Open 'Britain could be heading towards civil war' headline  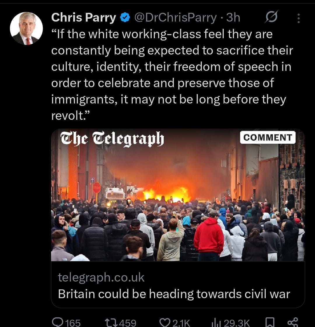(x=174, y=294)
